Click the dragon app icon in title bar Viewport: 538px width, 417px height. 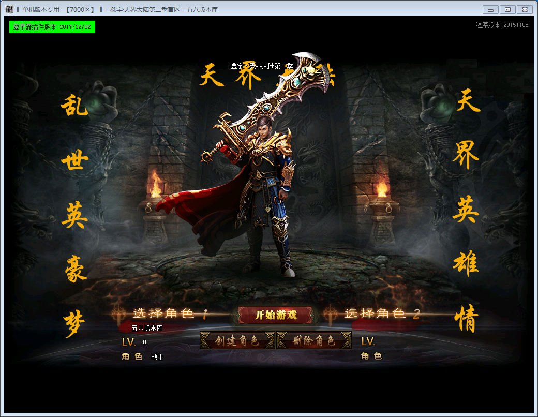10,9
